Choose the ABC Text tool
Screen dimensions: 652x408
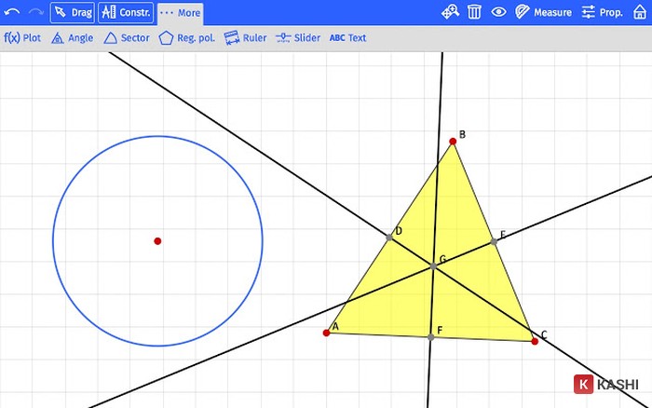[347, 38]
